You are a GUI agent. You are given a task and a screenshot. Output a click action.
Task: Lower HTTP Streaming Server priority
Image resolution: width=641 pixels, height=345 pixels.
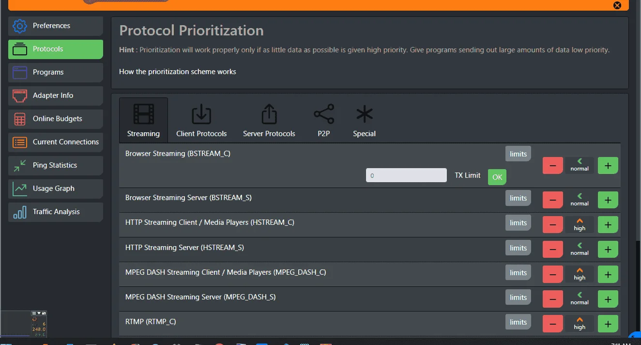click(x=553, y=250)
